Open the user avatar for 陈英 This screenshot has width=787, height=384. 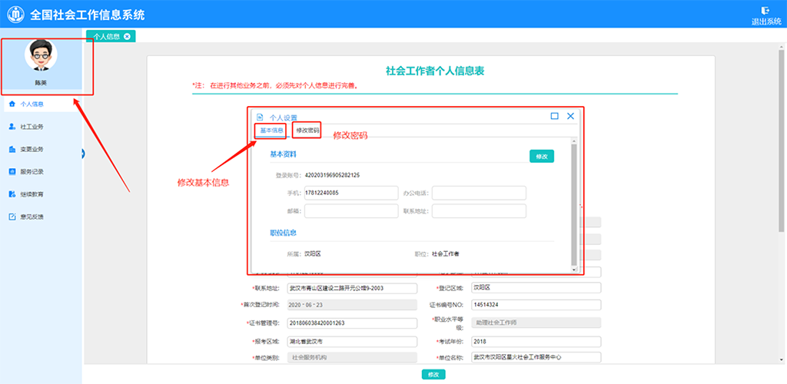tap(41, 55)
